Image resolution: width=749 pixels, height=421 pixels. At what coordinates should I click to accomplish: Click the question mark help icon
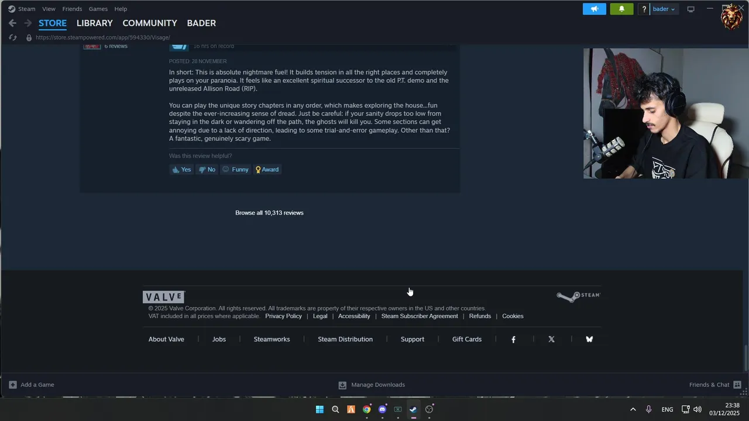pos(644,9)
